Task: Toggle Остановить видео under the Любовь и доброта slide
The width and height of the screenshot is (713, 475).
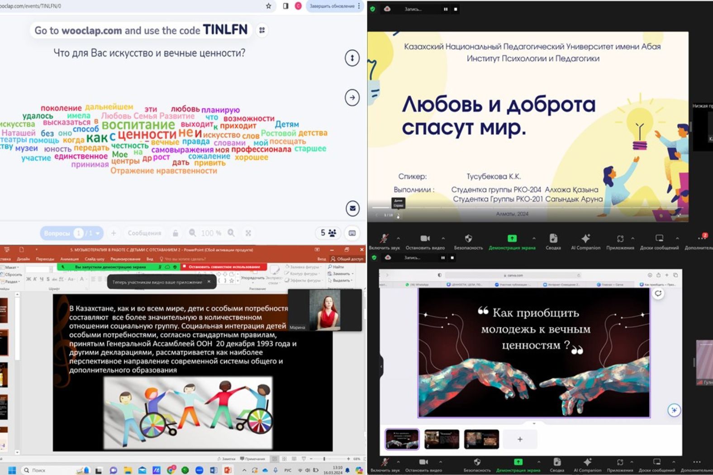Action: click(425, 241)
